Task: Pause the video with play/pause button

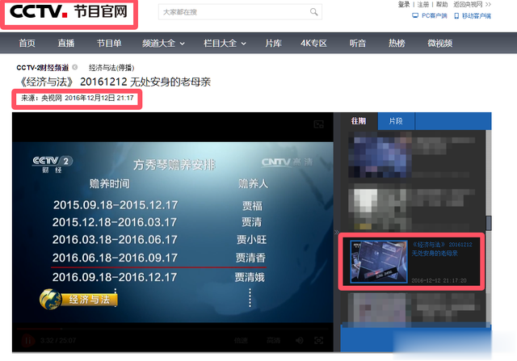Action: pyautogui.click(x=28, y=340)
